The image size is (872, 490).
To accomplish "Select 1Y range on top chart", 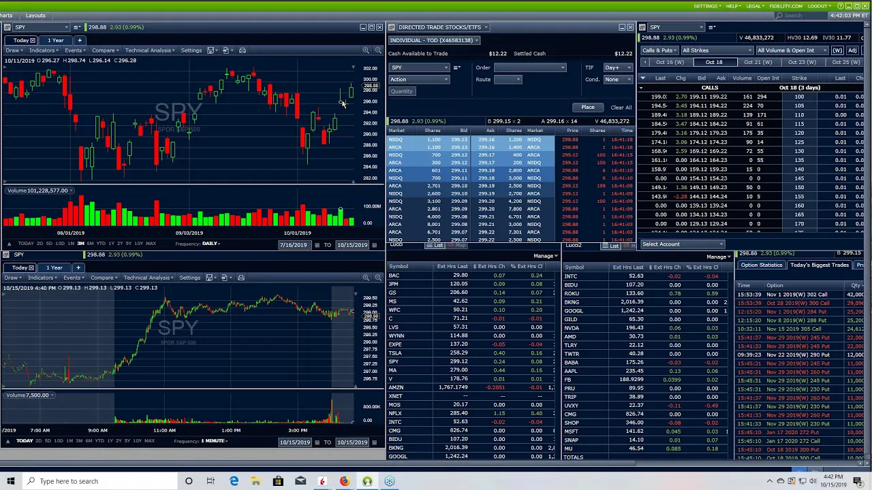I will click(x=111, y=244).
